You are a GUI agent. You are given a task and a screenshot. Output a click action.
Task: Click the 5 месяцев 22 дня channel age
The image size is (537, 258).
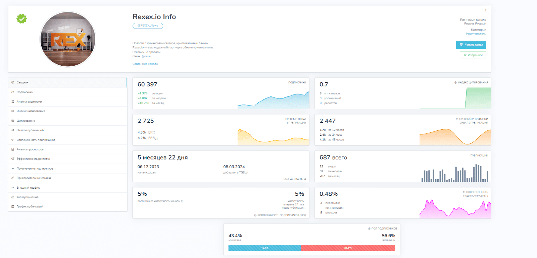(162, 157)
